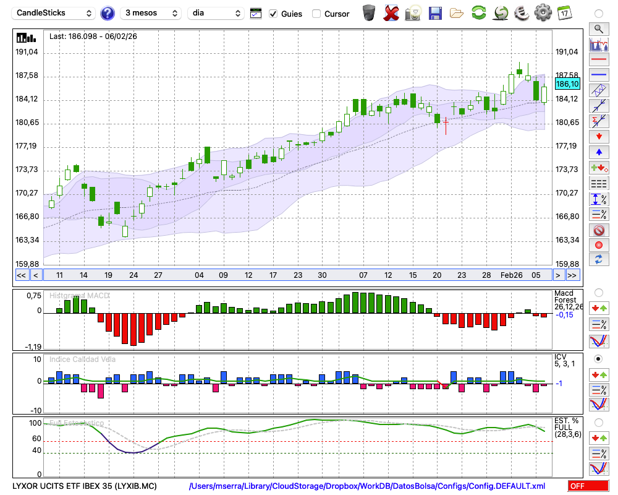Screen dimensions: 618x495
Task: Click the Last: 186.098 - 06/02/26 text
Action: 93,37
